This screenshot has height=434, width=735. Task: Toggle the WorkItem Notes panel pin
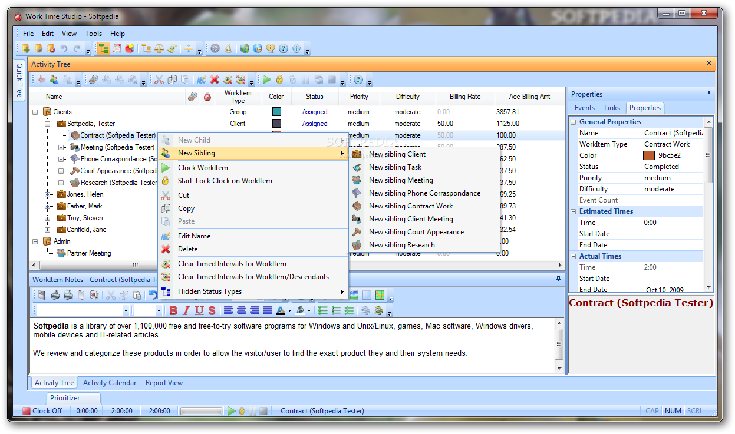point(558,279)
